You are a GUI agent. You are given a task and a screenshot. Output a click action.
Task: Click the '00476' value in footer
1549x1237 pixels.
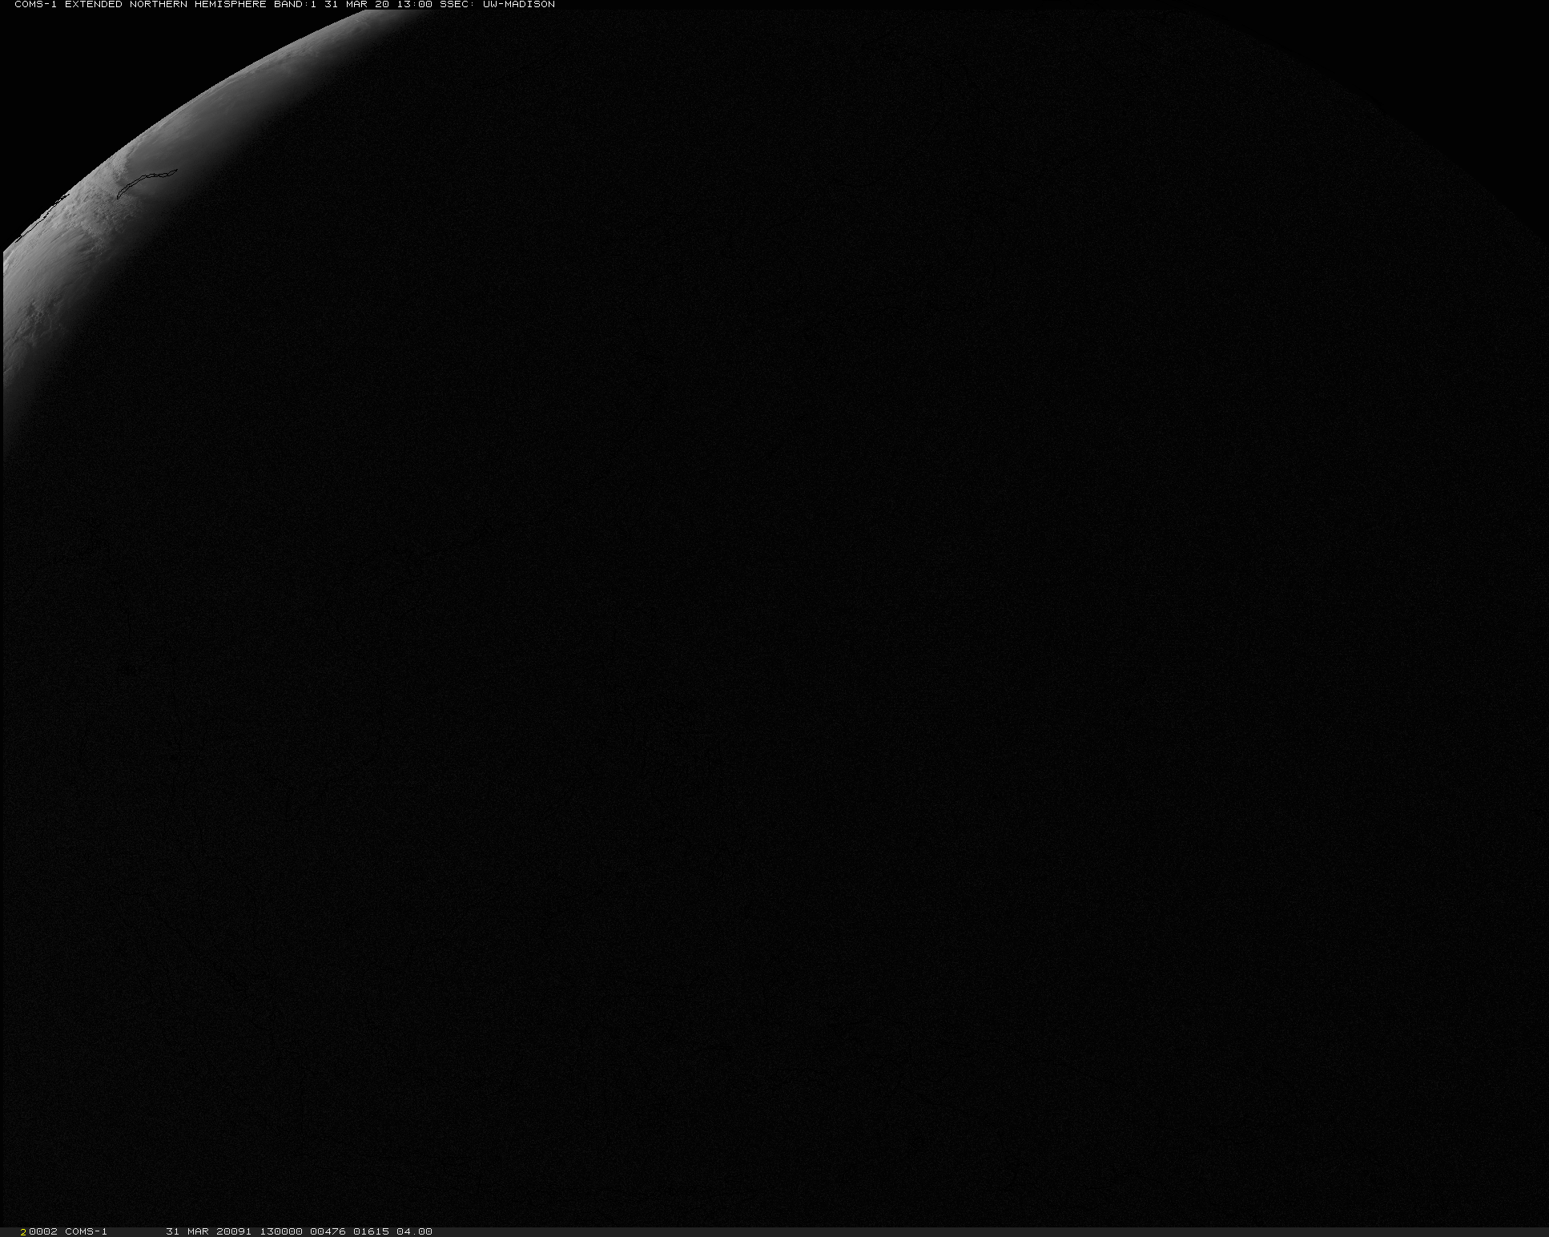(x=328, y=1231)
